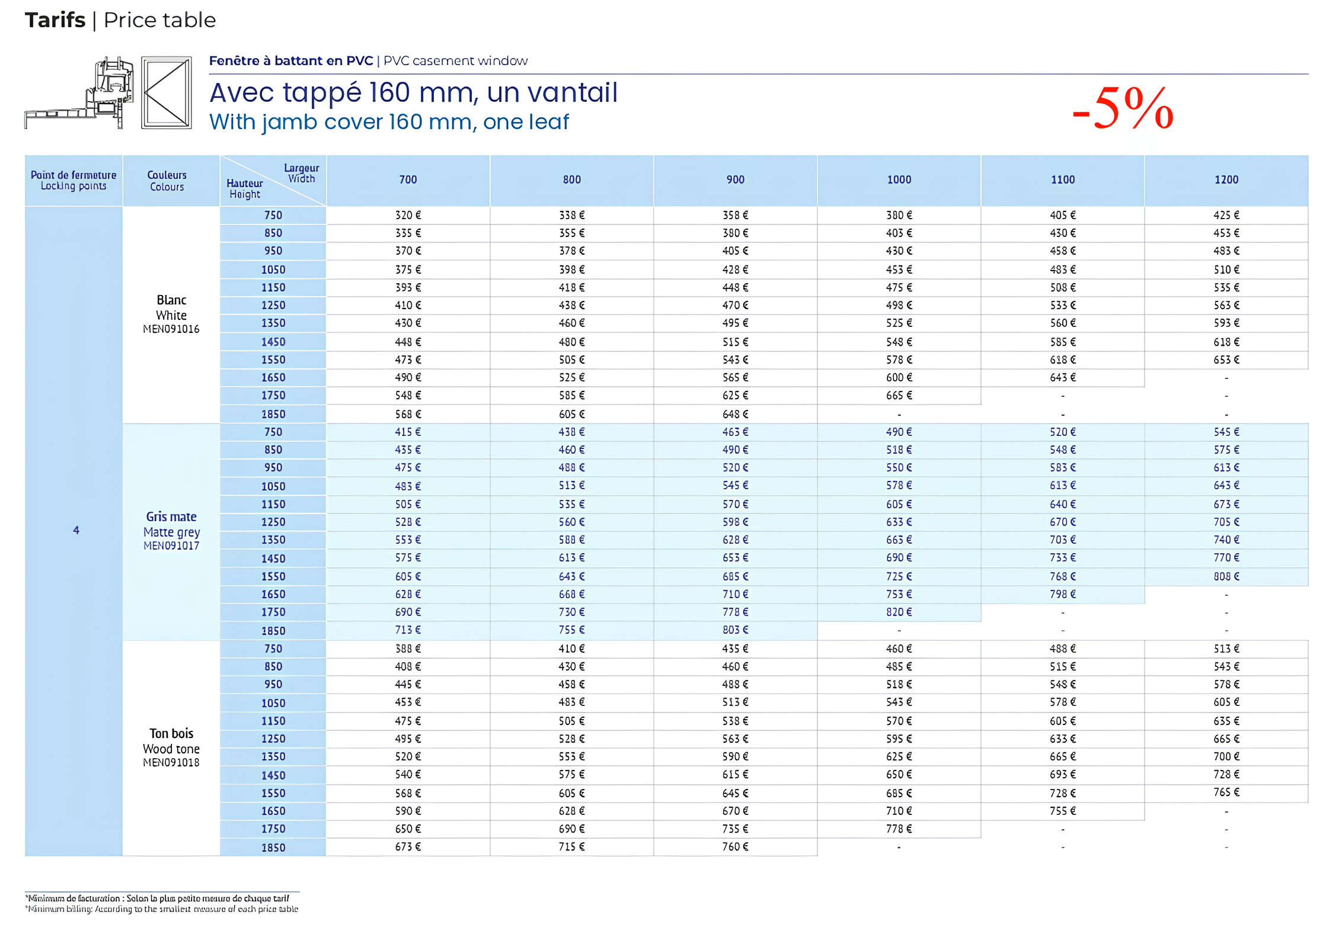Screen dimensions: 1329x937
Task: Select the Fenêtre à battant en PVC header
Action: pyautogui.click(x=290, y=60)
